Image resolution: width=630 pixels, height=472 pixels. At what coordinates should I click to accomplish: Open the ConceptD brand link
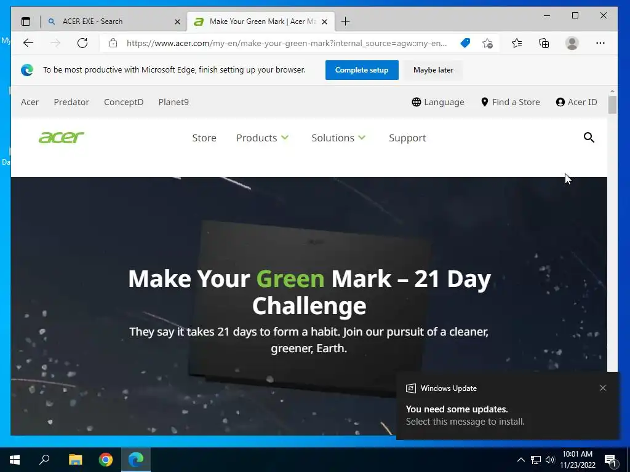point(124,102)
